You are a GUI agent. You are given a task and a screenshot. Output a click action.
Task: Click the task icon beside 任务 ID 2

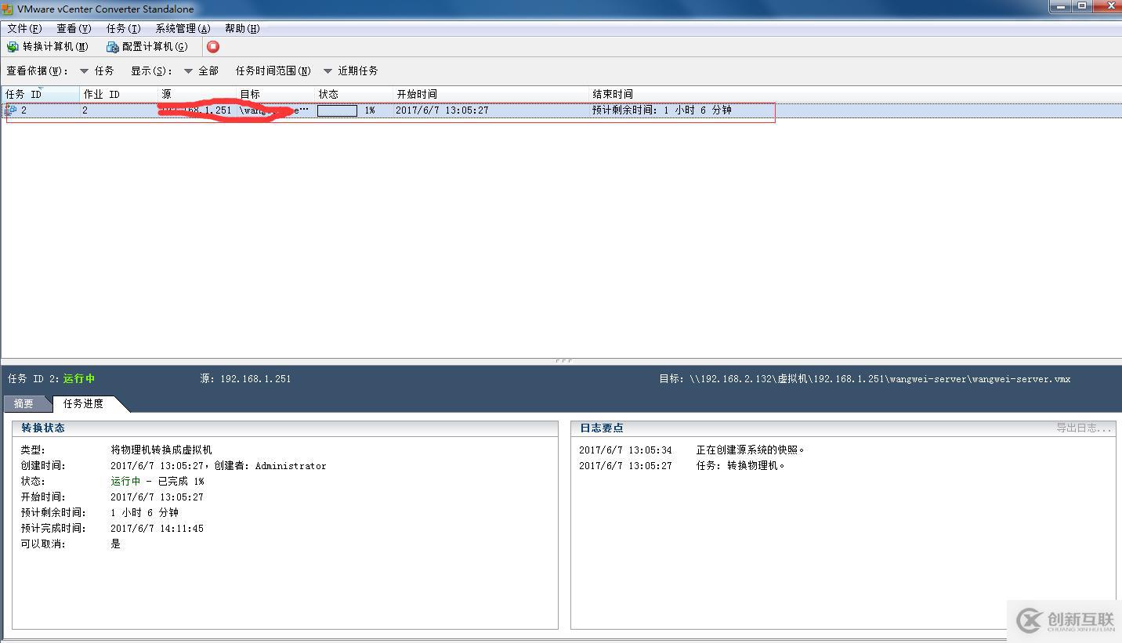point(12,110)
